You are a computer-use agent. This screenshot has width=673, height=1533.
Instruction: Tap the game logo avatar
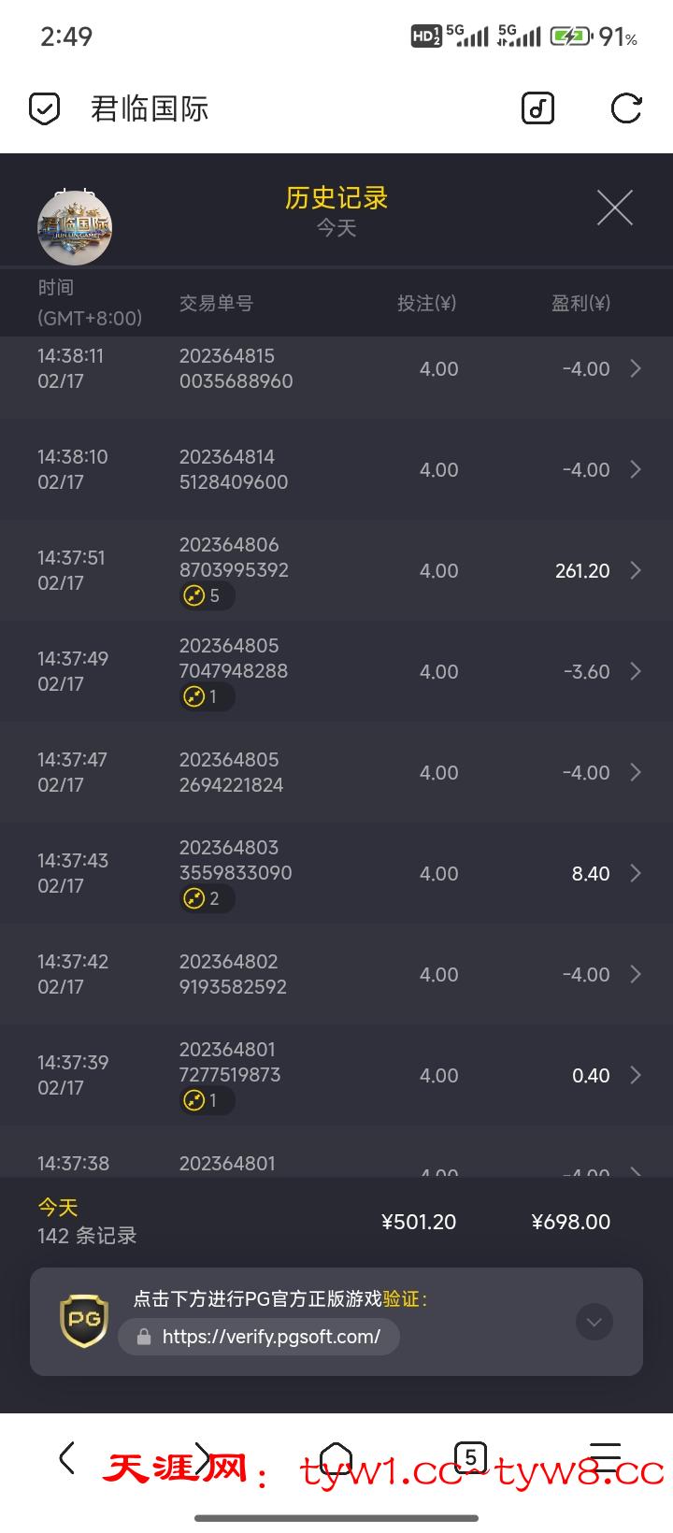click(75, 227)
